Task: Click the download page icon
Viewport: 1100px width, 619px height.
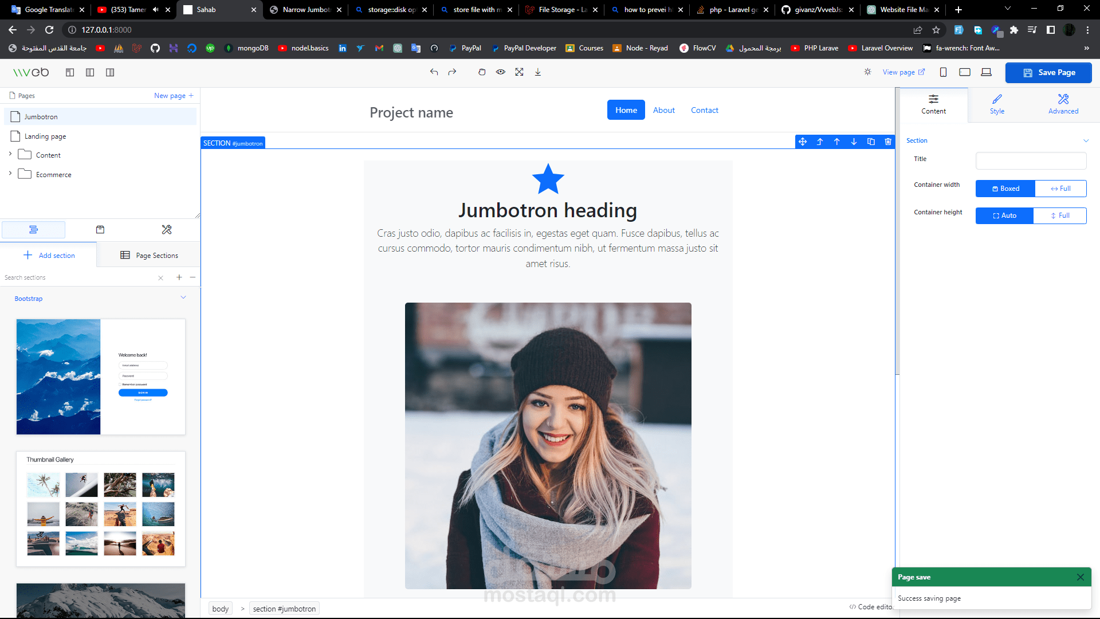Action: (538, 72)
